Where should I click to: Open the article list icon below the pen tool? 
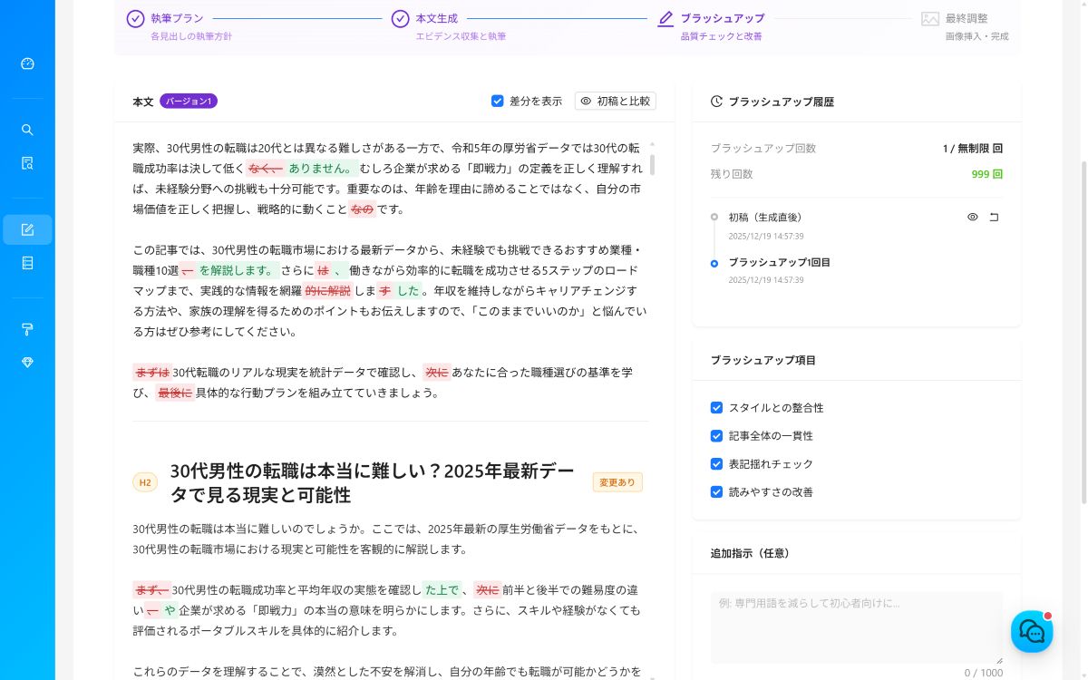pos(27,263)
